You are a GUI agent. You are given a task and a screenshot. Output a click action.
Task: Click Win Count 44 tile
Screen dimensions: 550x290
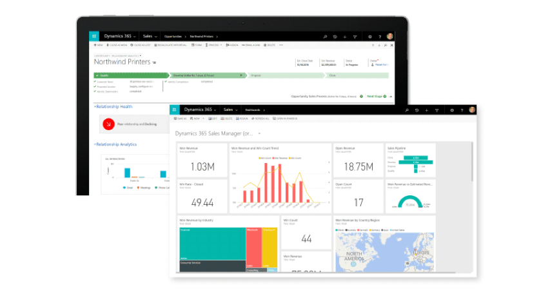coord(306,233)
